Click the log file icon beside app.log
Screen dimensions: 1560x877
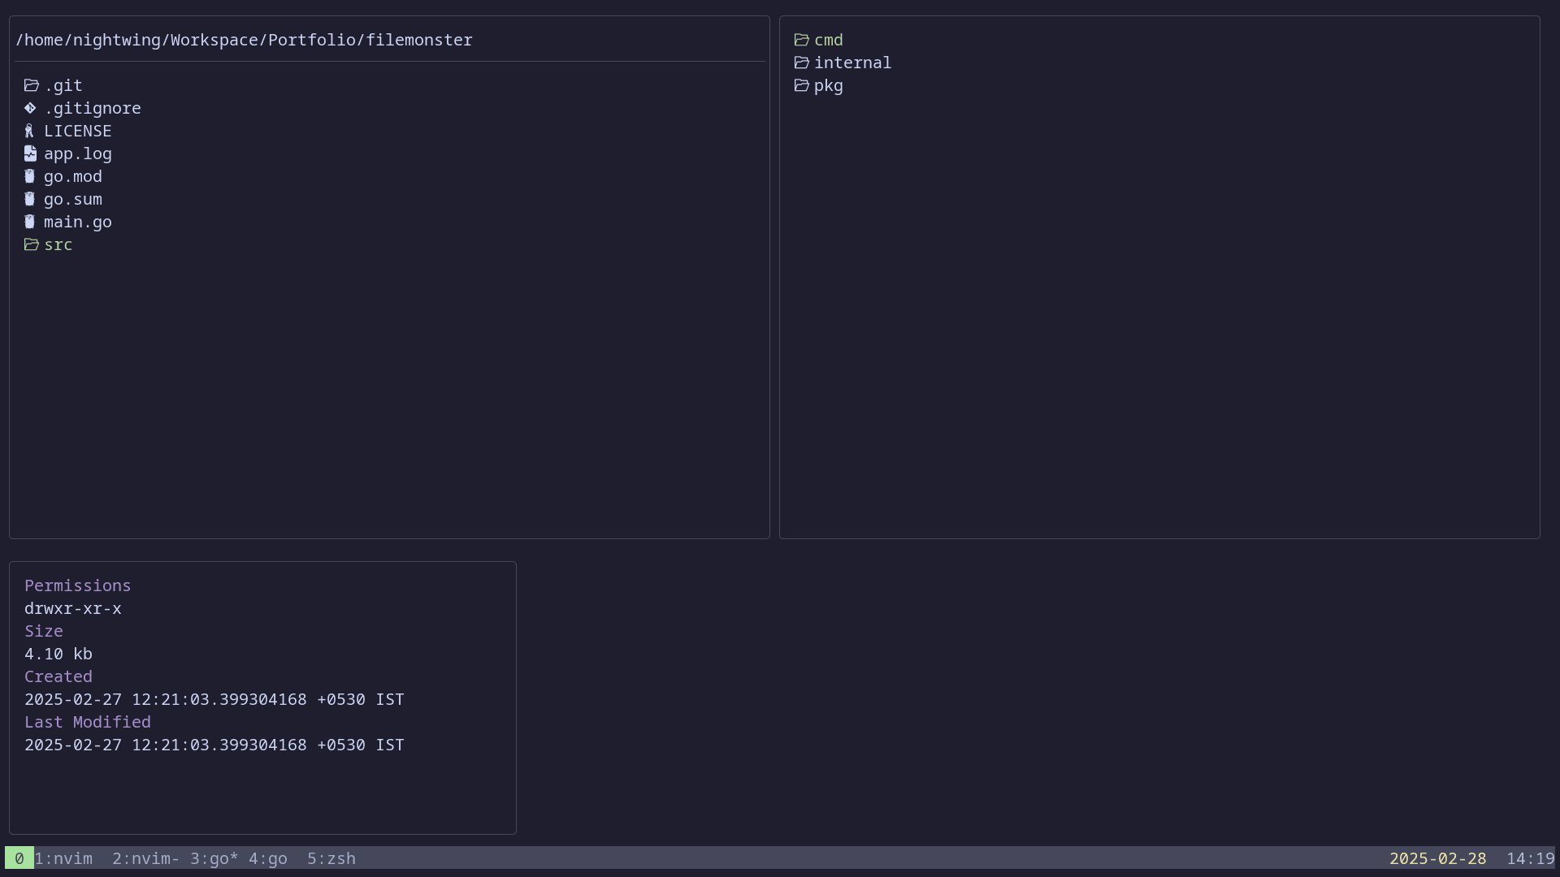30,153
